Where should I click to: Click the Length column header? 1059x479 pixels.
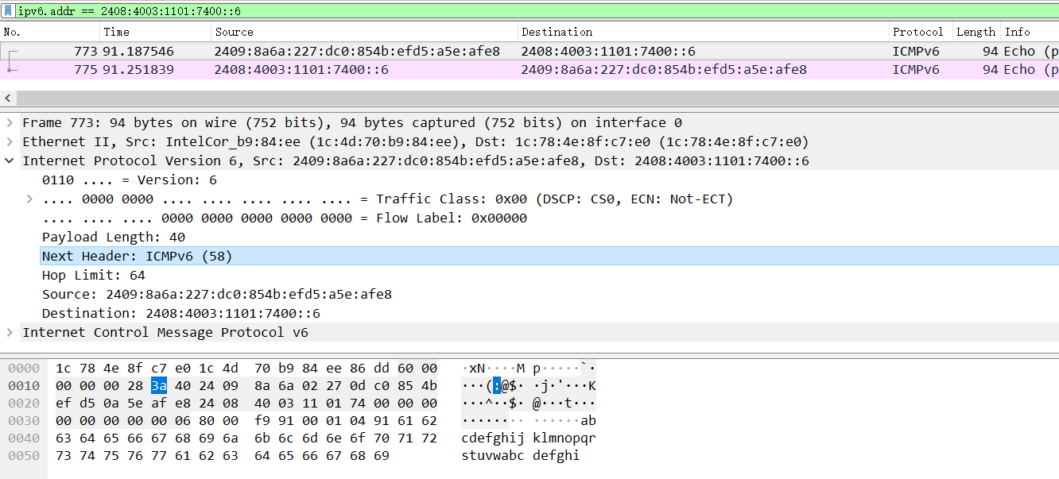tap(976, 32)
